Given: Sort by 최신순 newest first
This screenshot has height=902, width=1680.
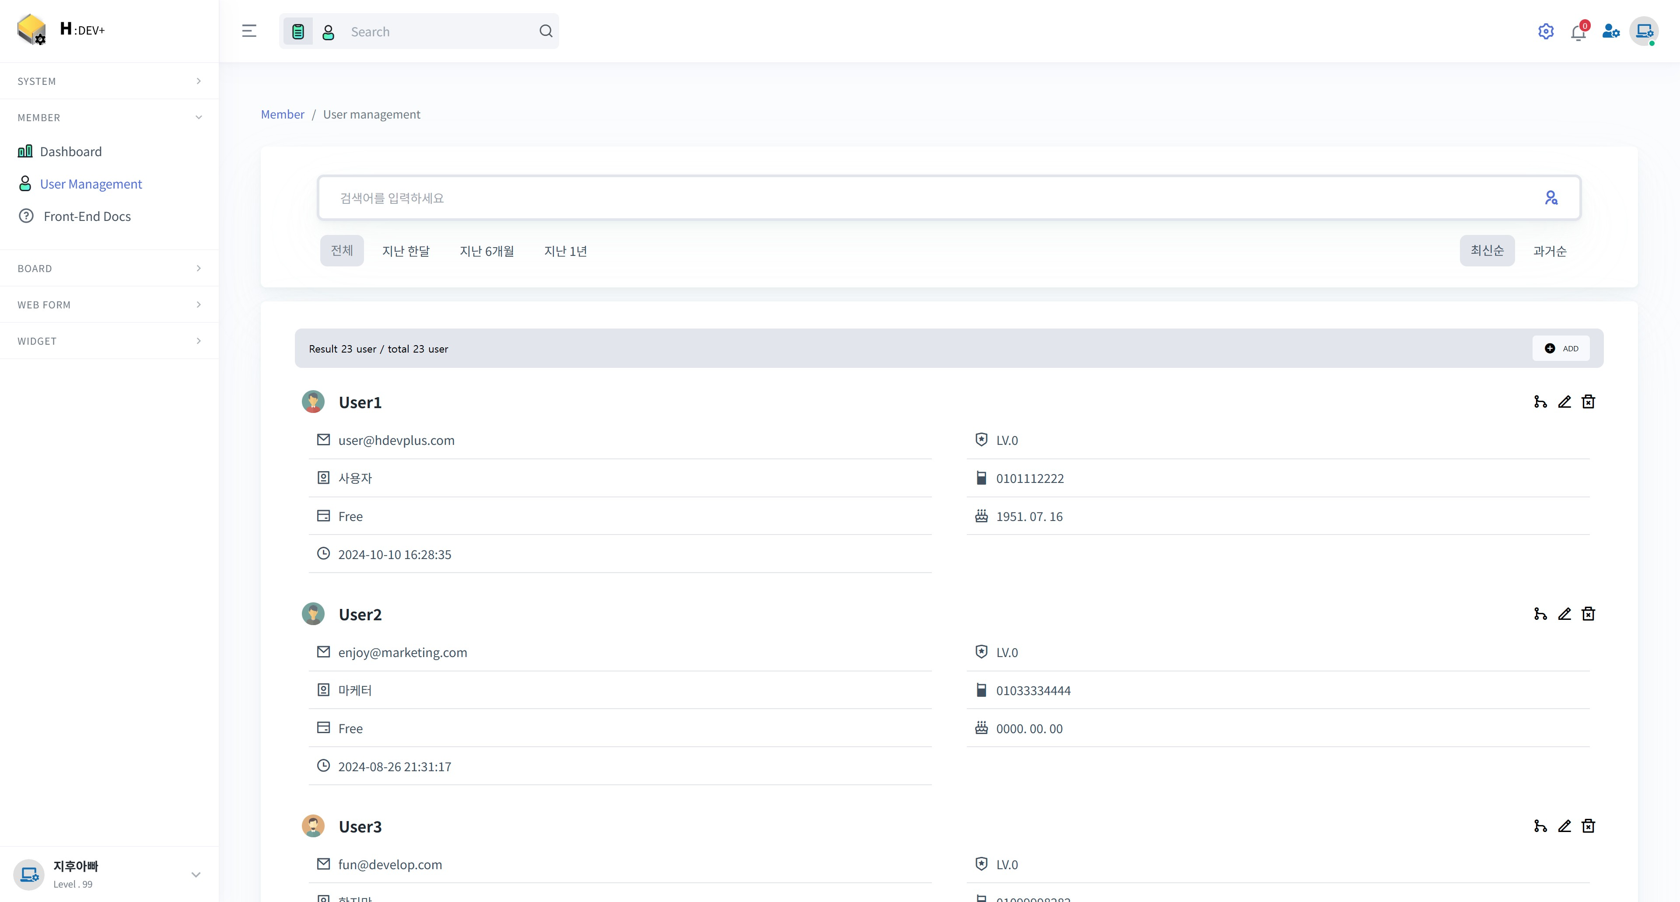Looking at the screenshot, I should [1487, 251].
